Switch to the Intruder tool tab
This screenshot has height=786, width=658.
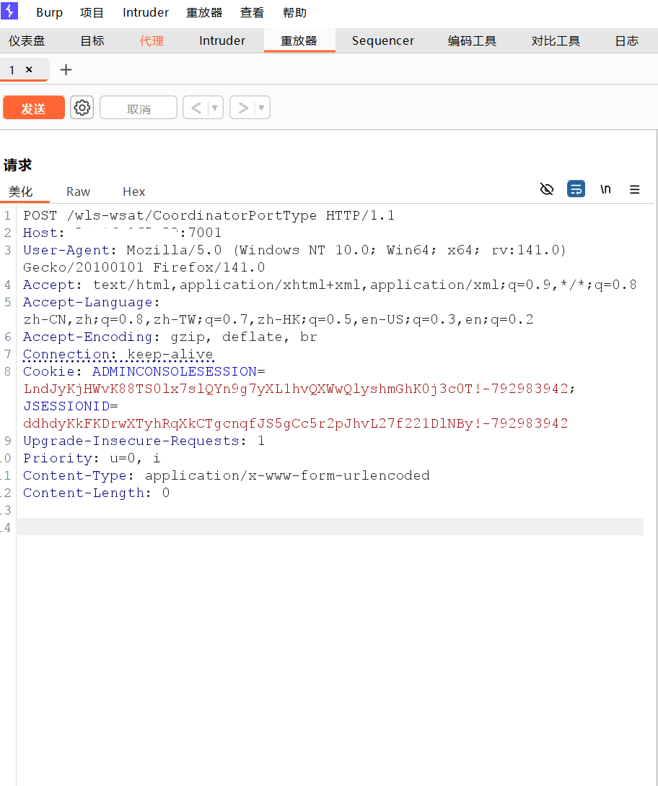(222, 40)
